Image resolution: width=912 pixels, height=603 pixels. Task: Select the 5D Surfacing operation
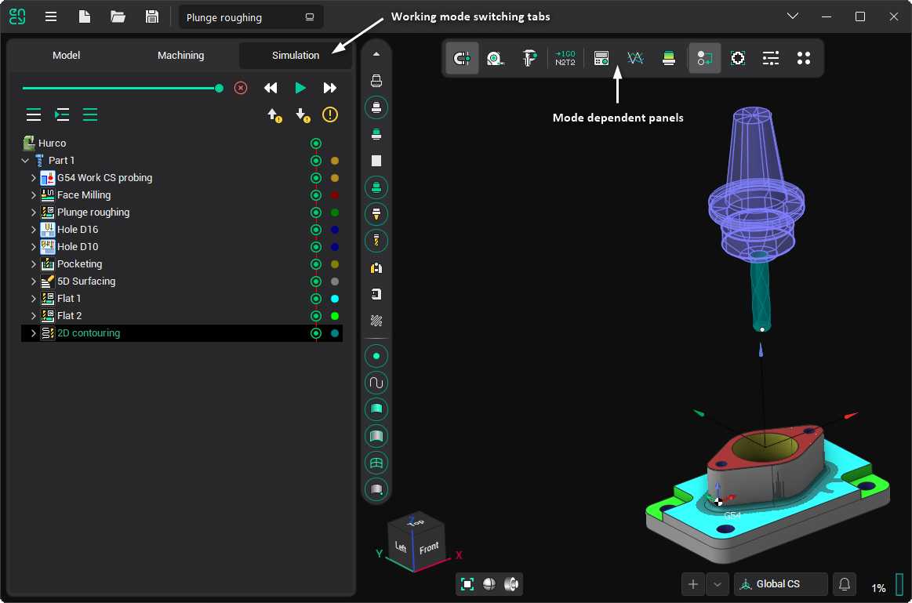(x=86, y=282)
